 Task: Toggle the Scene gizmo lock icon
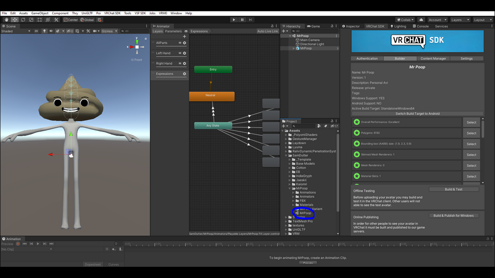point(145,38)
